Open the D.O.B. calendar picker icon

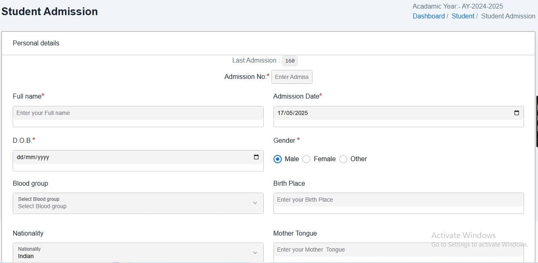[x=256, y=157]
